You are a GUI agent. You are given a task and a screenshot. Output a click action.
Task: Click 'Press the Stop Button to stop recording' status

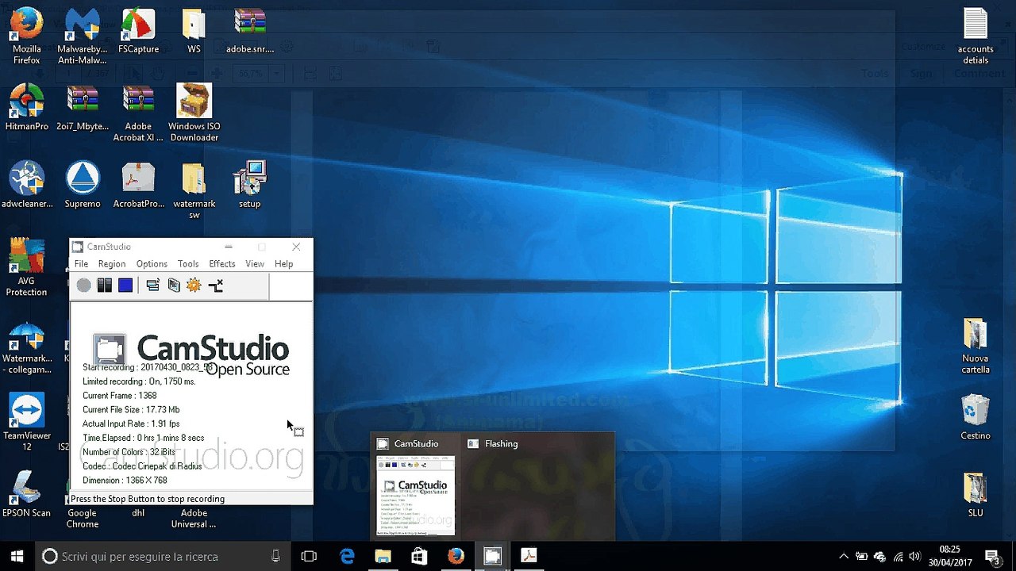(148, 499)
